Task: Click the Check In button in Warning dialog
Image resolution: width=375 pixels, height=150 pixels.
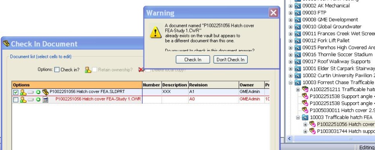Action: [x=193, y=59]
